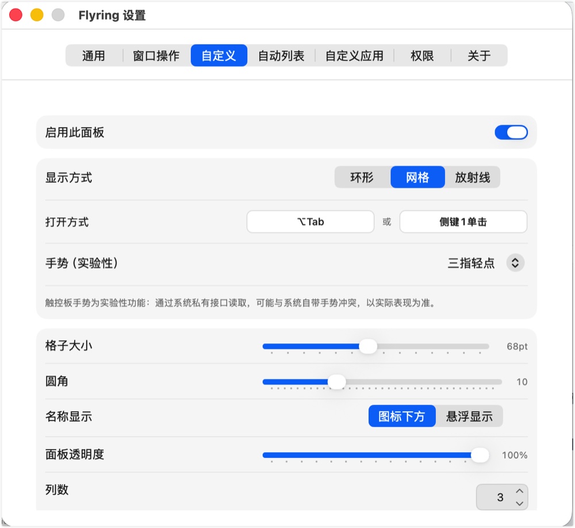Switch to the 权限 tab
This screenshot has height=528, width=575.
422,56
